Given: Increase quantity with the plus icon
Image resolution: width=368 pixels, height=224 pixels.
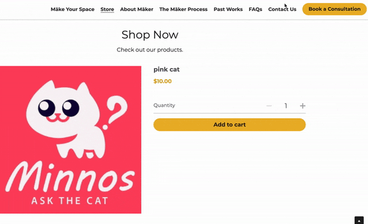Looking at the screenshot, I should click(302, 106).
